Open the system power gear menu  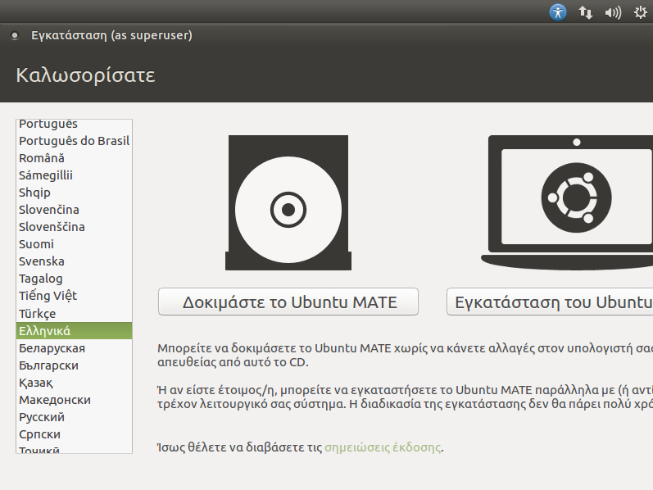[639, 12]
